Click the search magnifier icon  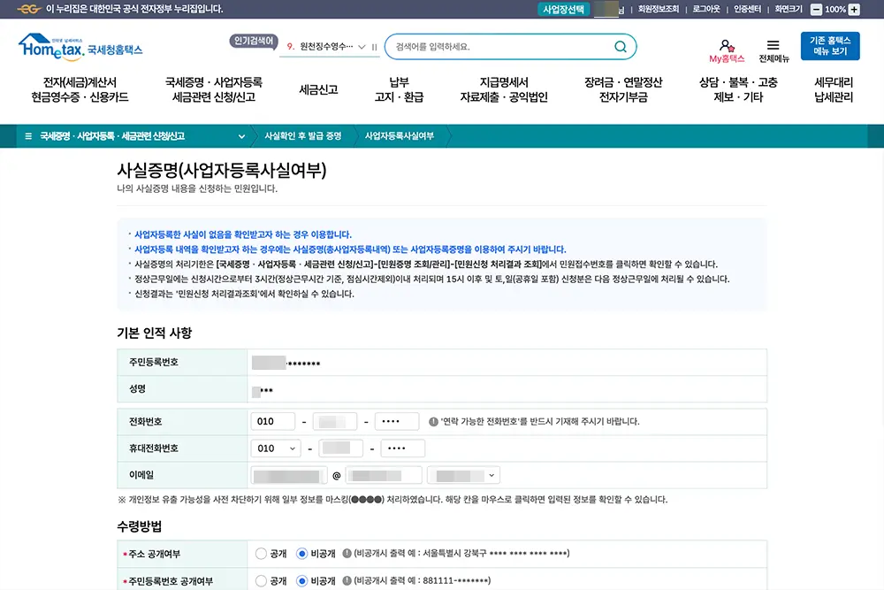click(x=621, y=47)
